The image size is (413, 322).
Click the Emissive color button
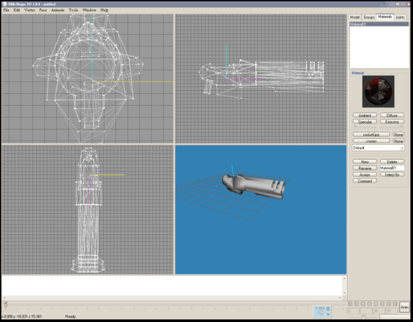pos(392,121)
